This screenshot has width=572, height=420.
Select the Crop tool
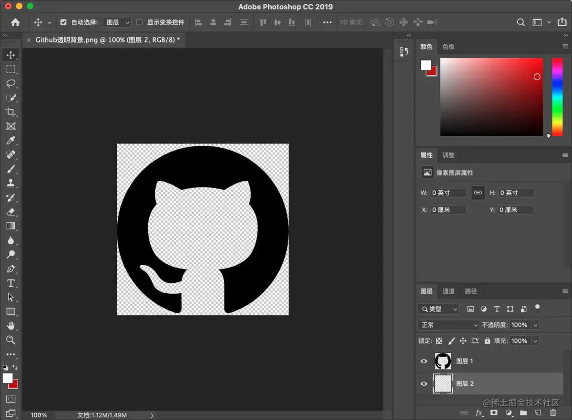pyautogui.click(x=10, y=112)
